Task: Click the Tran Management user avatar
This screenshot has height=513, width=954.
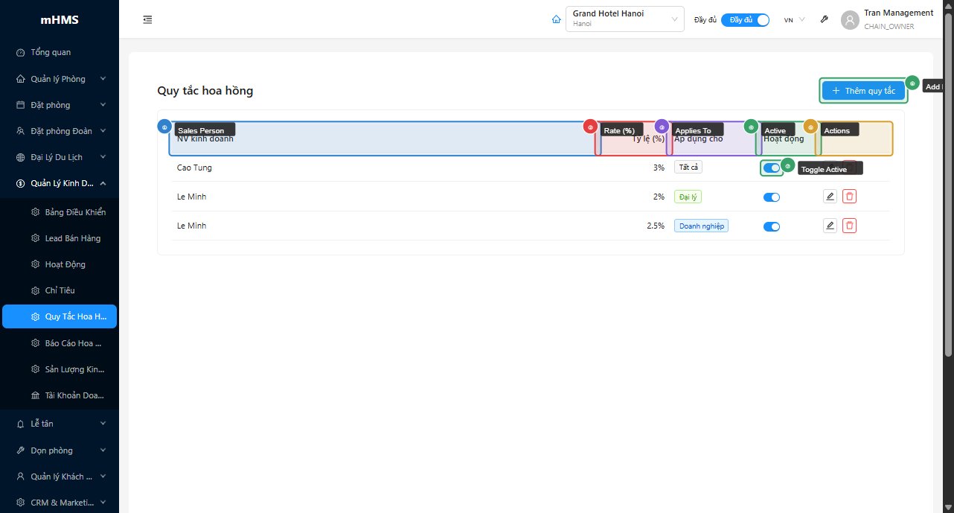Action: click(x=850, y=20)
